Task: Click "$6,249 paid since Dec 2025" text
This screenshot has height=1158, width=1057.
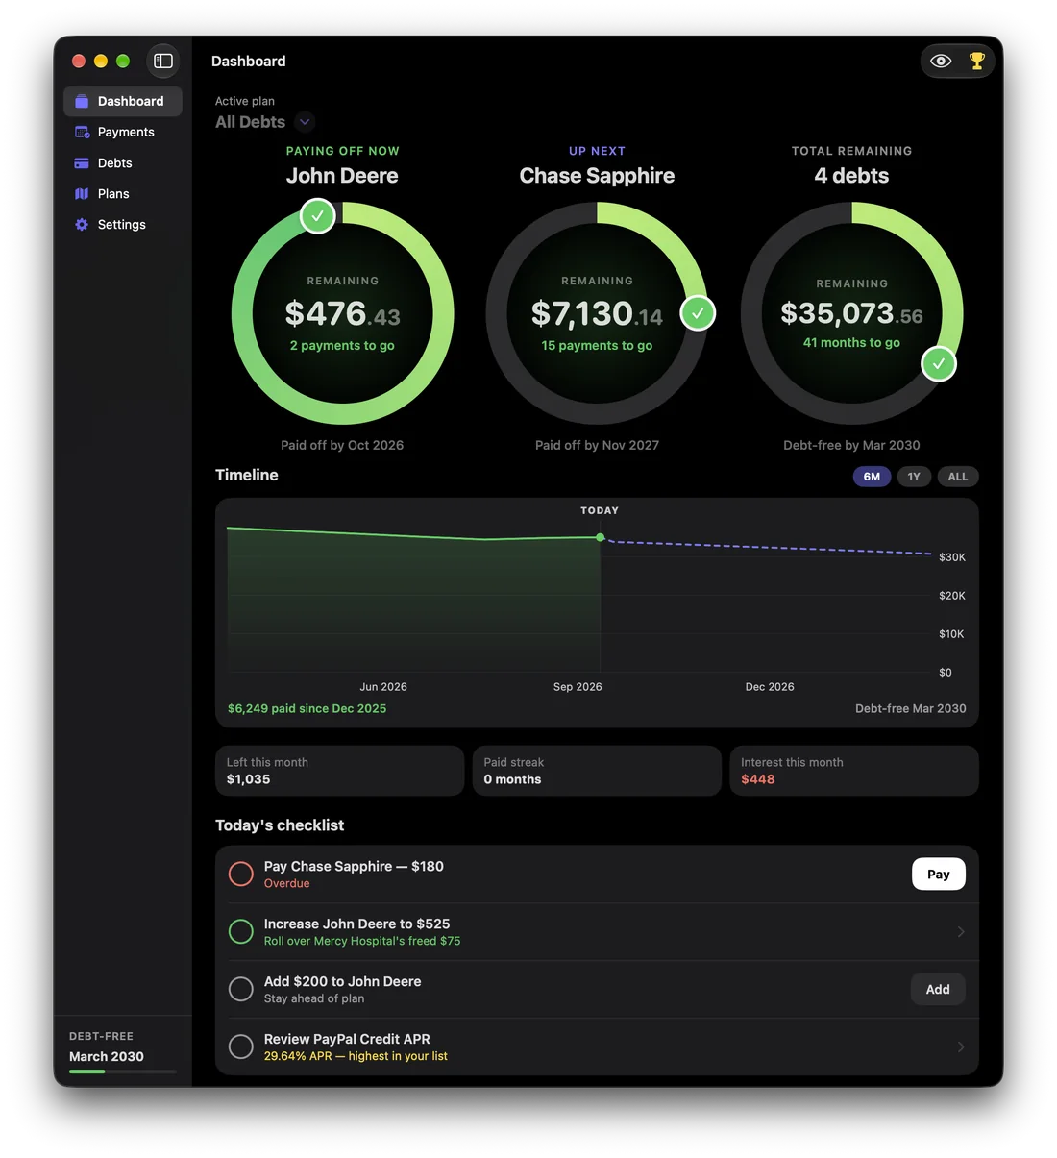Action: [x=307, y=708]
